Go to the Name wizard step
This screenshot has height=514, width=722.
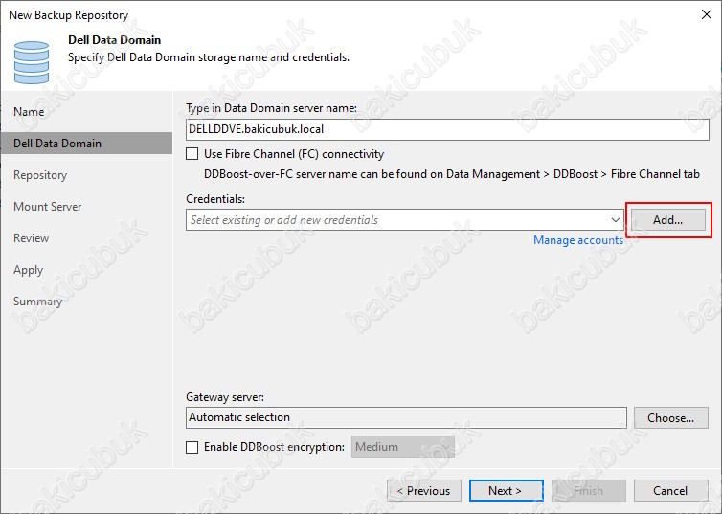point(29,112)
